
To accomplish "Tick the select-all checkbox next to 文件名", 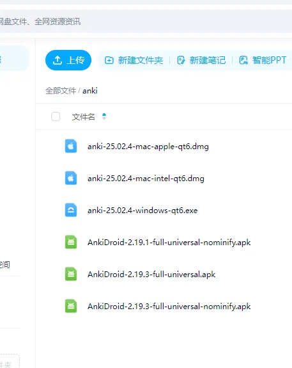I will click(56, 116).
